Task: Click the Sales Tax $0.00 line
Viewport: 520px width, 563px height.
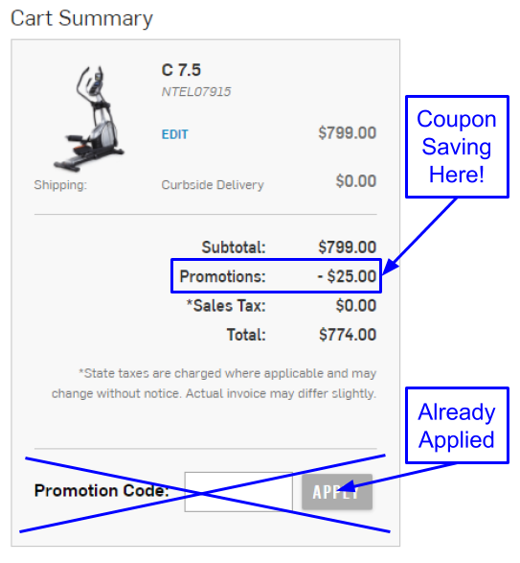Action: [282, 306]
